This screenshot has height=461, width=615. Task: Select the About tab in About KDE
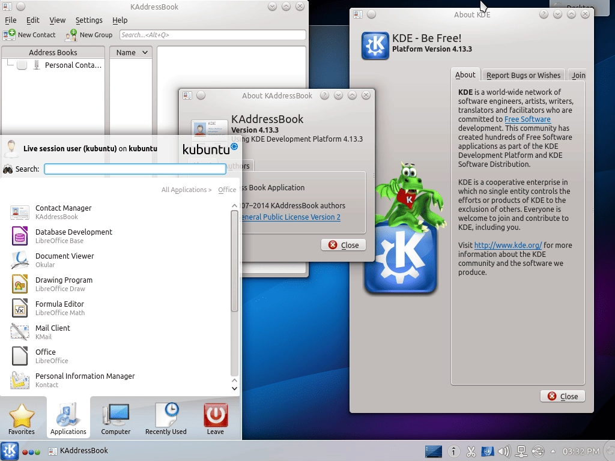[465, 75]
